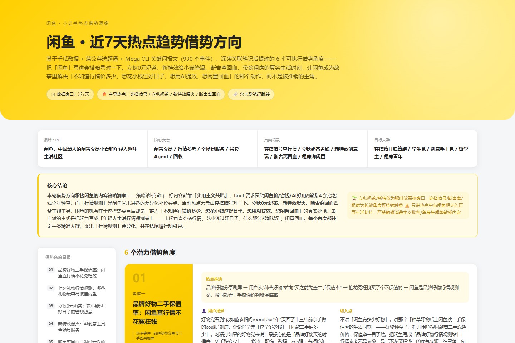Click the seedling icon before 立秋奶茶/新特效
The width and height of the screenshot is (515, 343).
click(x=354, y=198)
